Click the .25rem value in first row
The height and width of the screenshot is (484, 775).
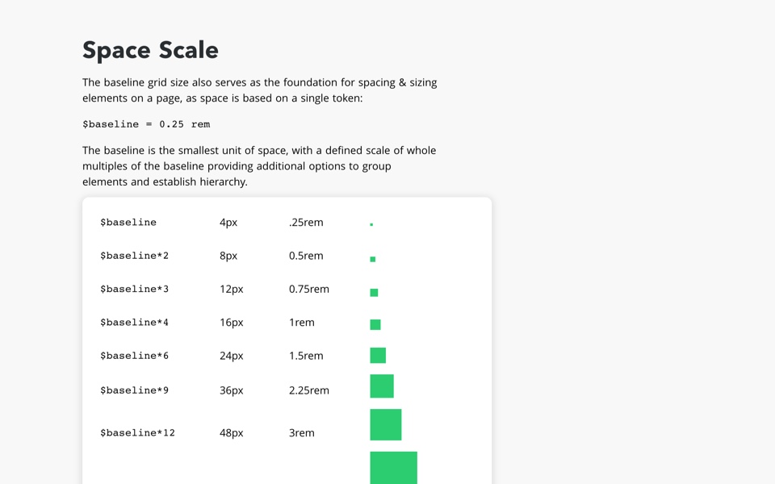tap(306, 223)
